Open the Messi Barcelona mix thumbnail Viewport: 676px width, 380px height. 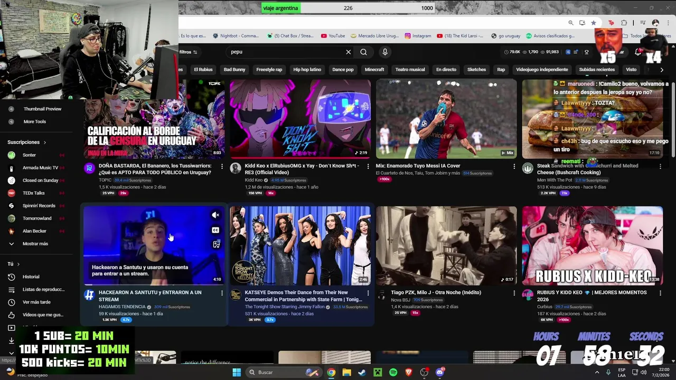coord(446,119)
